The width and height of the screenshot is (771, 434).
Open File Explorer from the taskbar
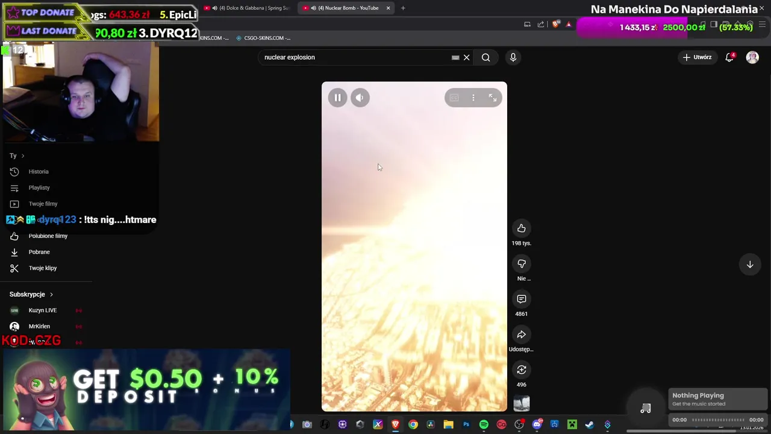pos(448,425)
